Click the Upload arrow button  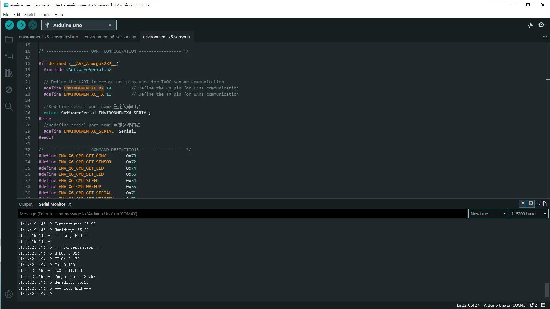(21, 25)
